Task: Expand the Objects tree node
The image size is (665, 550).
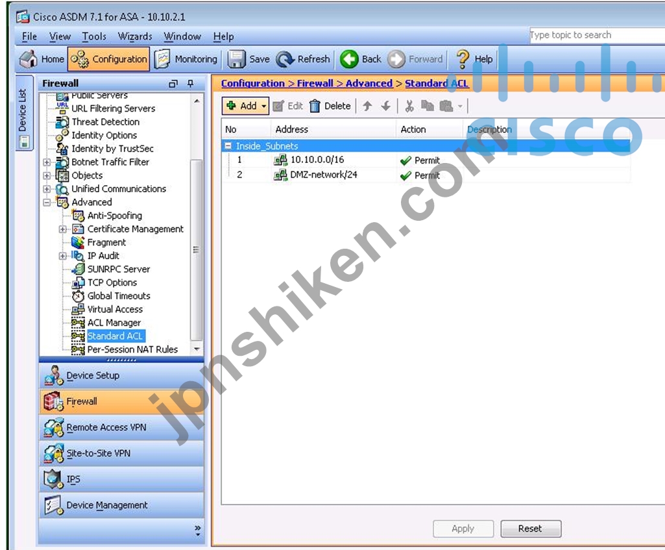Action: [x=47, y=175]
